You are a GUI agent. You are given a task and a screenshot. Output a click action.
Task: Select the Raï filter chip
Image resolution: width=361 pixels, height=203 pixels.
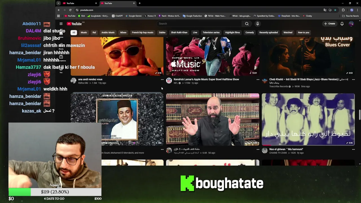(x=94, y=32)
